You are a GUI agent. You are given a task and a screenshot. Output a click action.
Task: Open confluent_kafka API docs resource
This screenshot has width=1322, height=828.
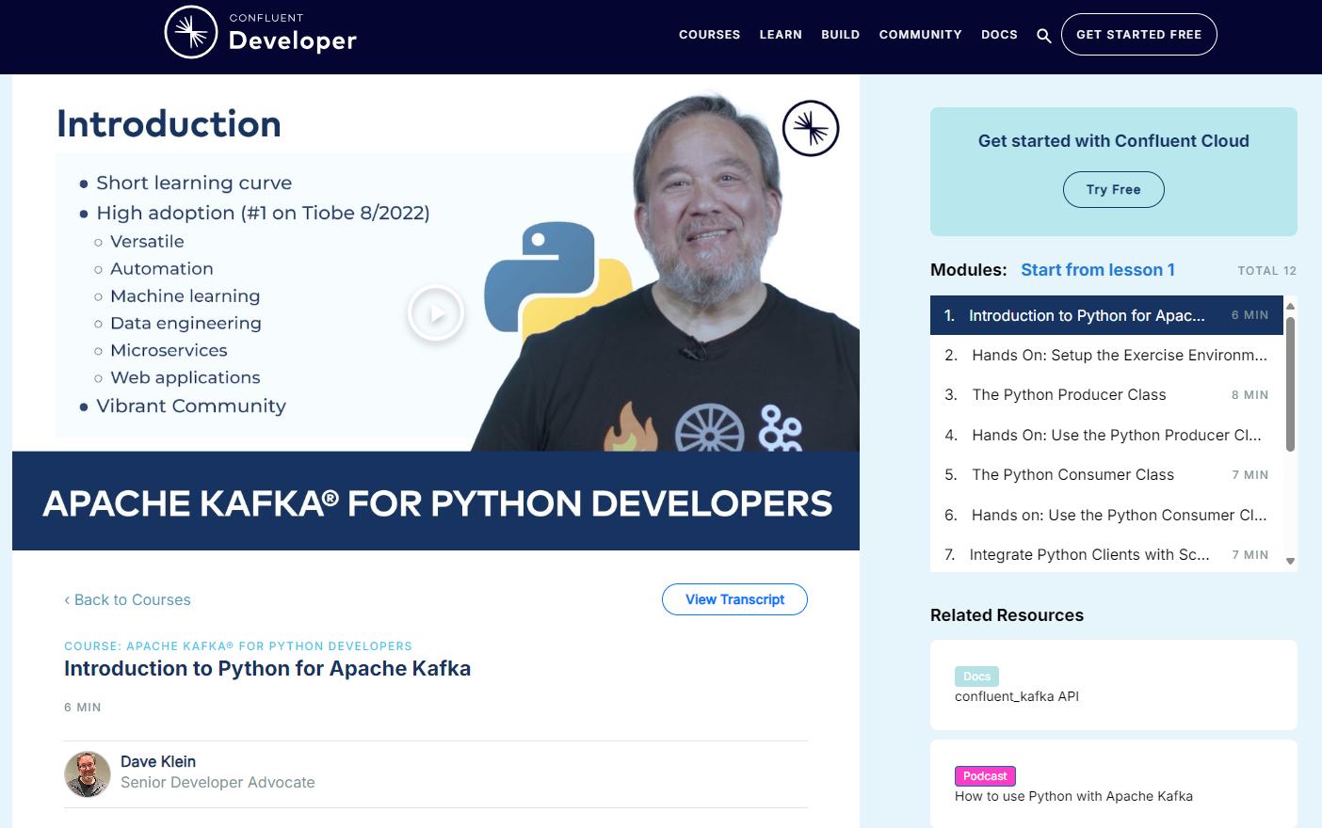click(1113, 685)
